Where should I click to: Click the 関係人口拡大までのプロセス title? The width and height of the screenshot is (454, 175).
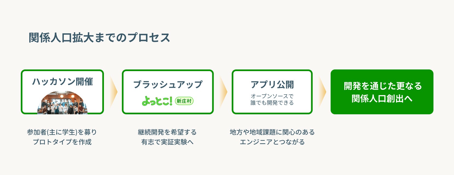pyautogui.click(x=99, y=37)
